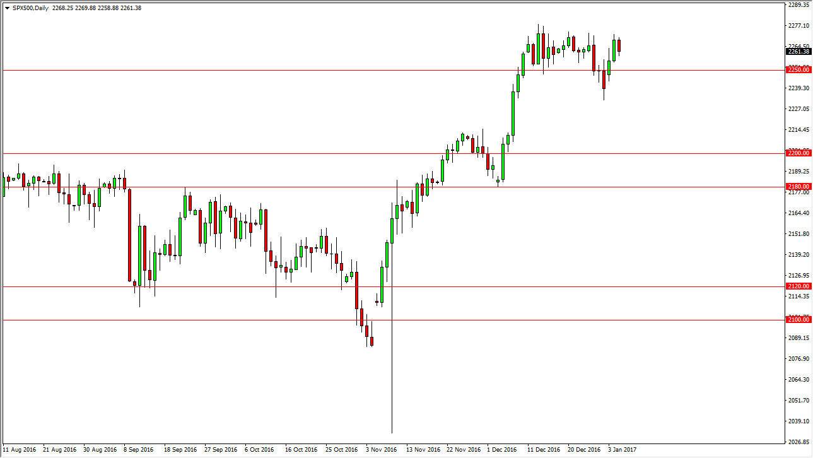Select the current price tag 2261.38
Screen dimensions: 813x458
pyautogui.click(x=798, y=52)
